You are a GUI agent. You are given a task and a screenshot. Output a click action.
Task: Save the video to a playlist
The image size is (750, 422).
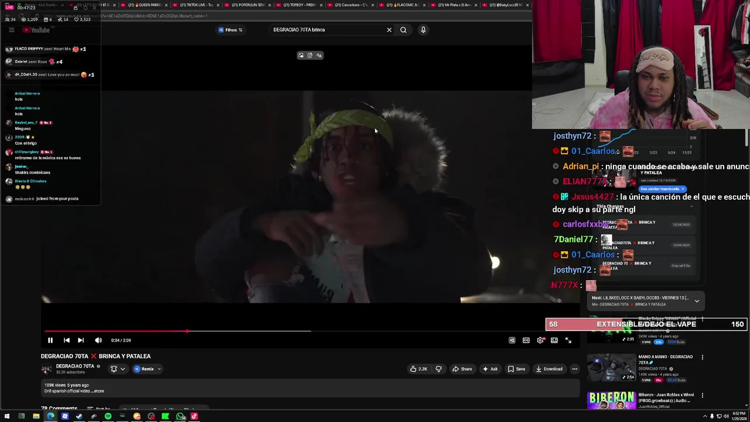point(516,369)
